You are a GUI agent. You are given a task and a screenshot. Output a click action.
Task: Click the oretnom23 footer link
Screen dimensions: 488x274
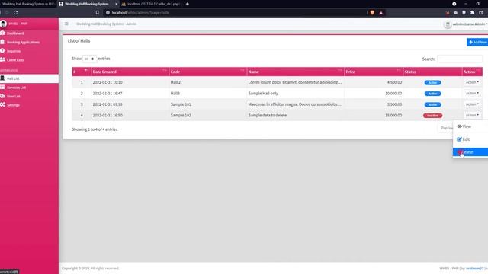click(x=474, y=269)
